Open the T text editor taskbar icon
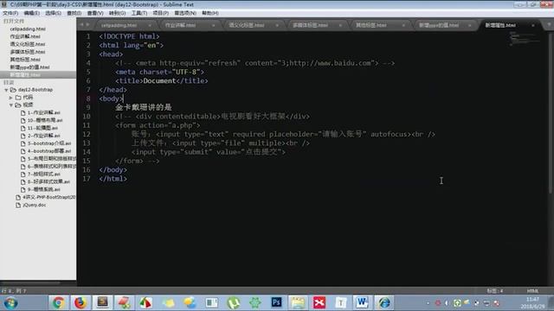 click(x=341, y=302)
